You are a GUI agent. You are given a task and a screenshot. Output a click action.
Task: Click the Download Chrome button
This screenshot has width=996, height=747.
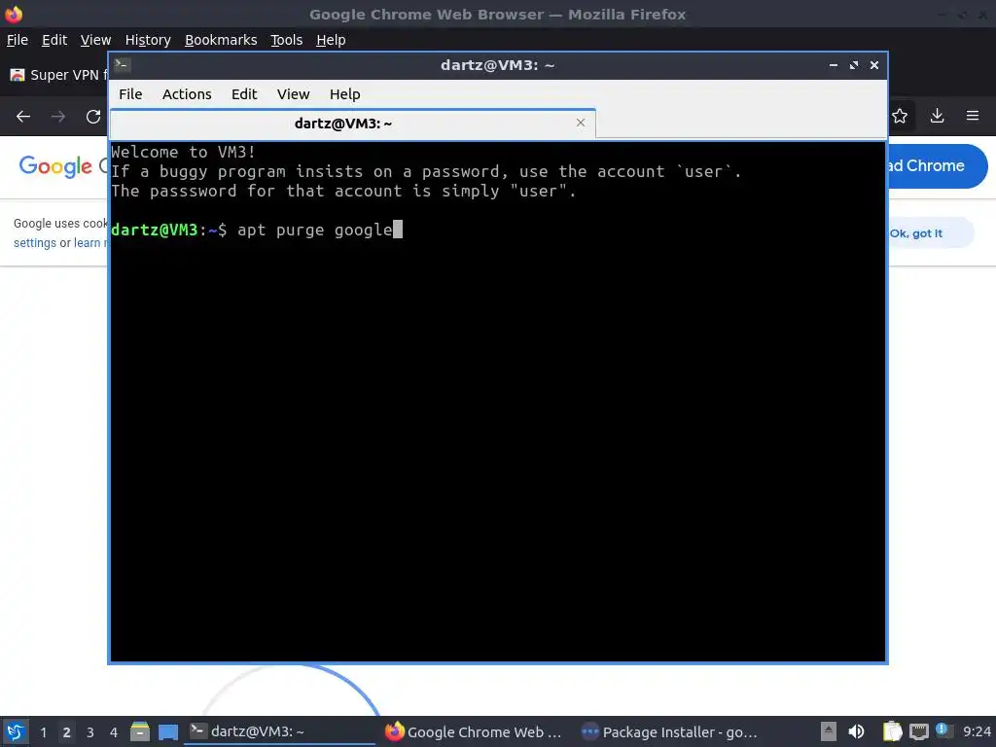coord(937,165)
